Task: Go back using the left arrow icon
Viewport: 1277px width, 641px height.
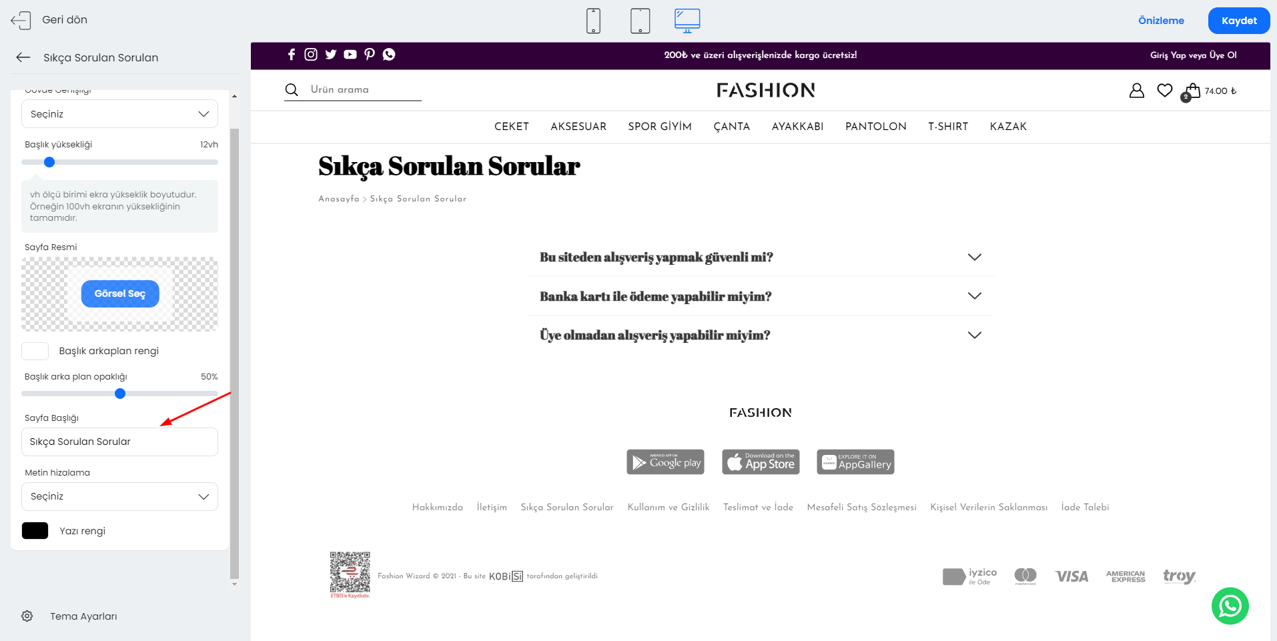Action: pyautogui.click(x=23, y=57)
